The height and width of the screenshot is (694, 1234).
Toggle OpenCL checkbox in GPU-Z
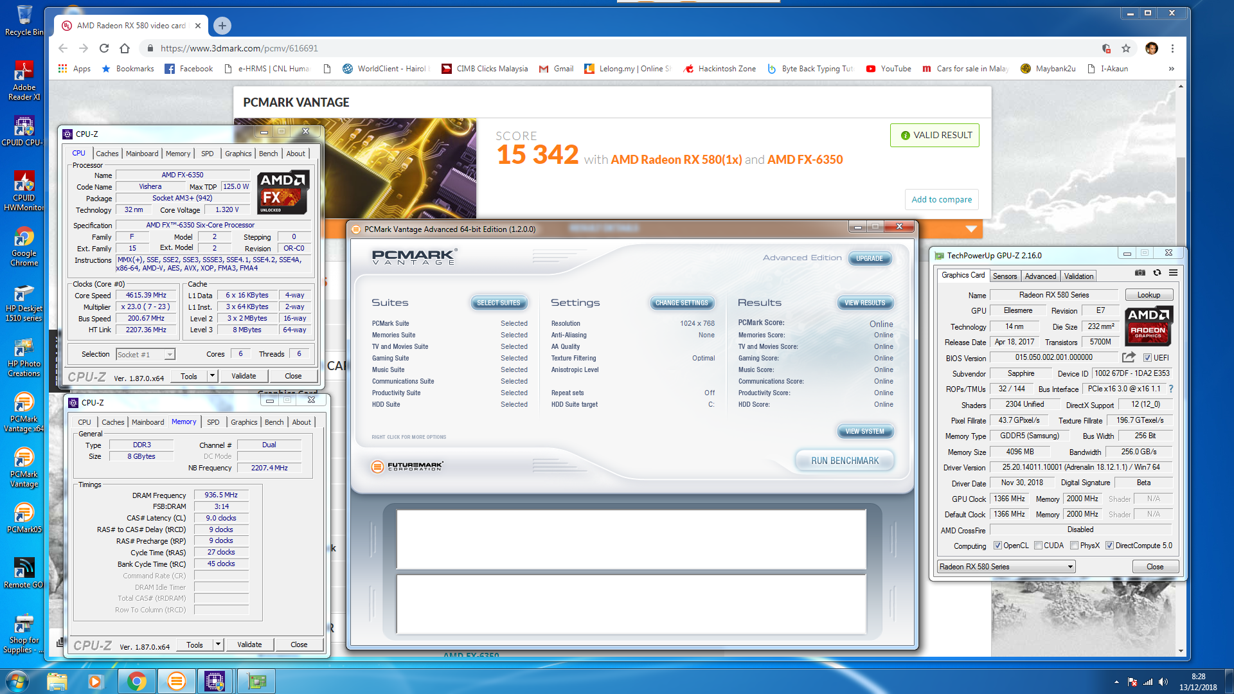(997, 546)
